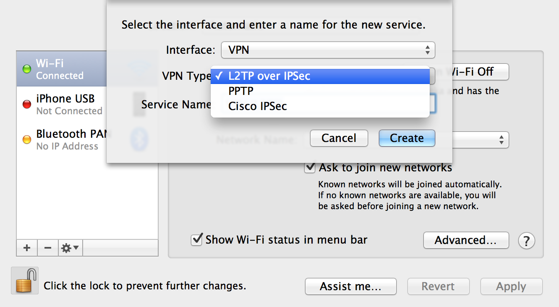Open Advanced Wi-Fi settings

tap(466, 240)
